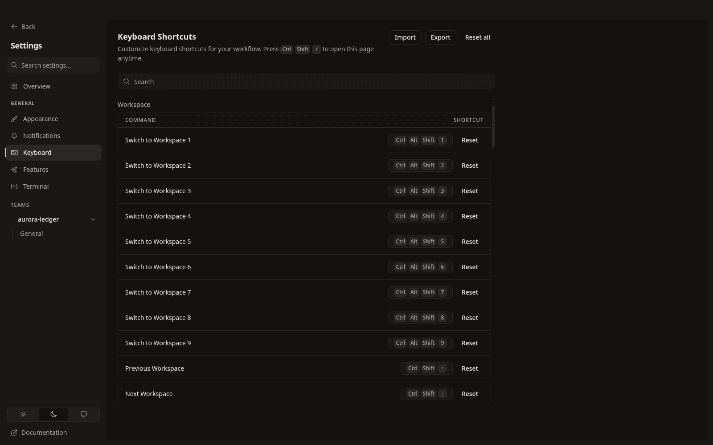Click the Overview grid icon

[14, 86]
